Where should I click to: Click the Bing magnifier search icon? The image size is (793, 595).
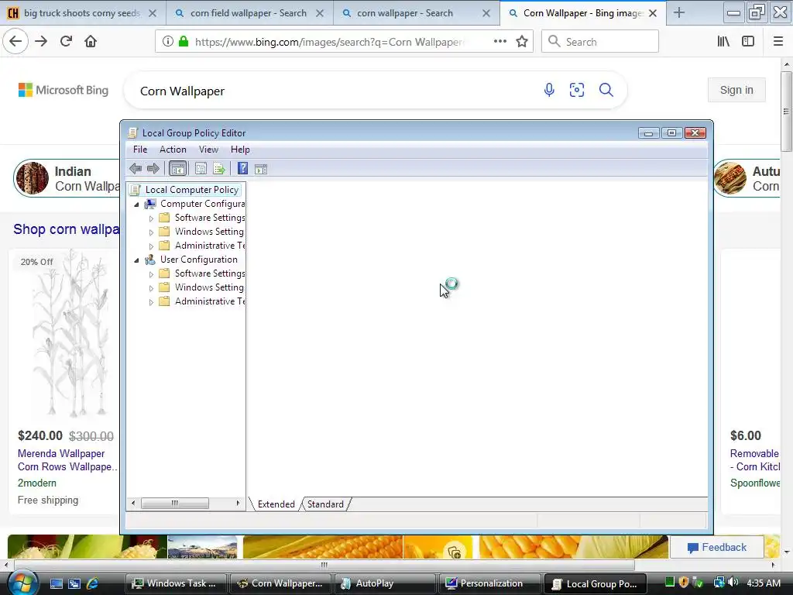click(x=606, y=90)
